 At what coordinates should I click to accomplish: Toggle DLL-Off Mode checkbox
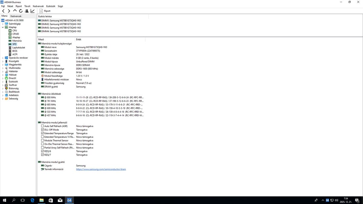point(42,130)
